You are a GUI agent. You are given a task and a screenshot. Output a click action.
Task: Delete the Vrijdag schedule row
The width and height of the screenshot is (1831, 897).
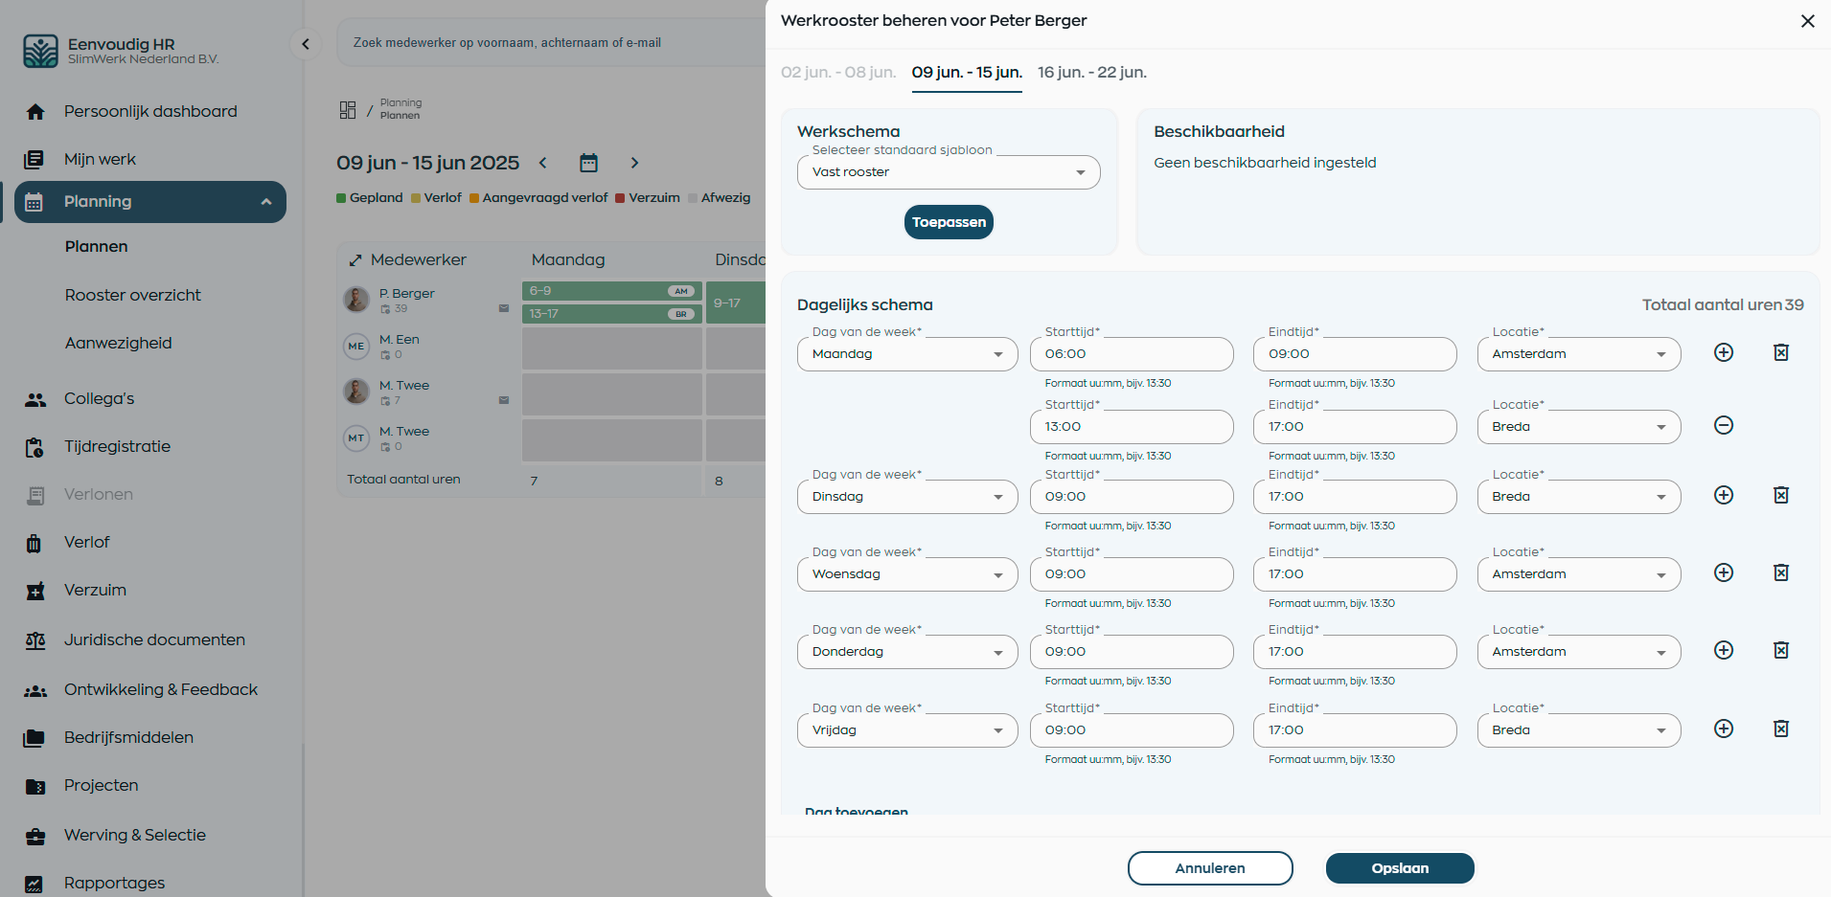point(1780,729)
